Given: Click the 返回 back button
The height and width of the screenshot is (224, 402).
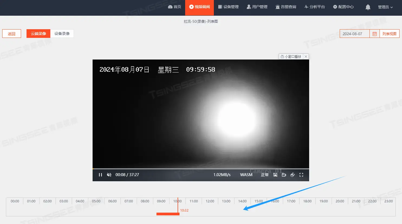Looking at the screenshot, I should tap(12, 34).
